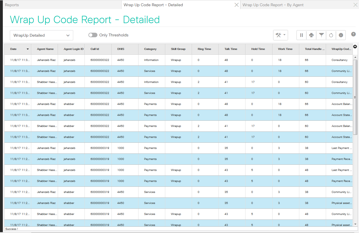Toggle sort arrow on the Date column
Screen dimensions: 359x233
28,49
